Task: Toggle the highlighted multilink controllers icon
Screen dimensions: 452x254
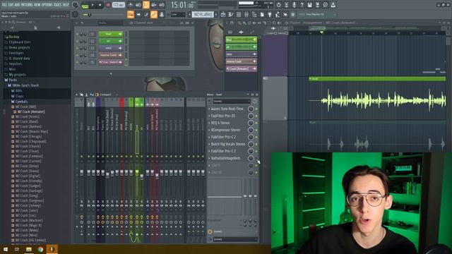Action: [154, 14]
